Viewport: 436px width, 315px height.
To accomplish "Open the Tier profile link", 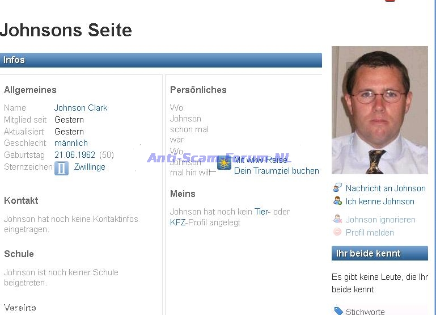I will point(261,212).
